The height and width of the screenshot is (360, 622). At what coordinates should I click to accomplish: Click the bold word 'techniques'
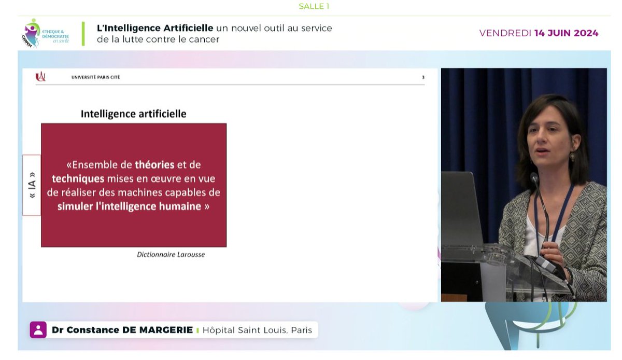(78, 178)
